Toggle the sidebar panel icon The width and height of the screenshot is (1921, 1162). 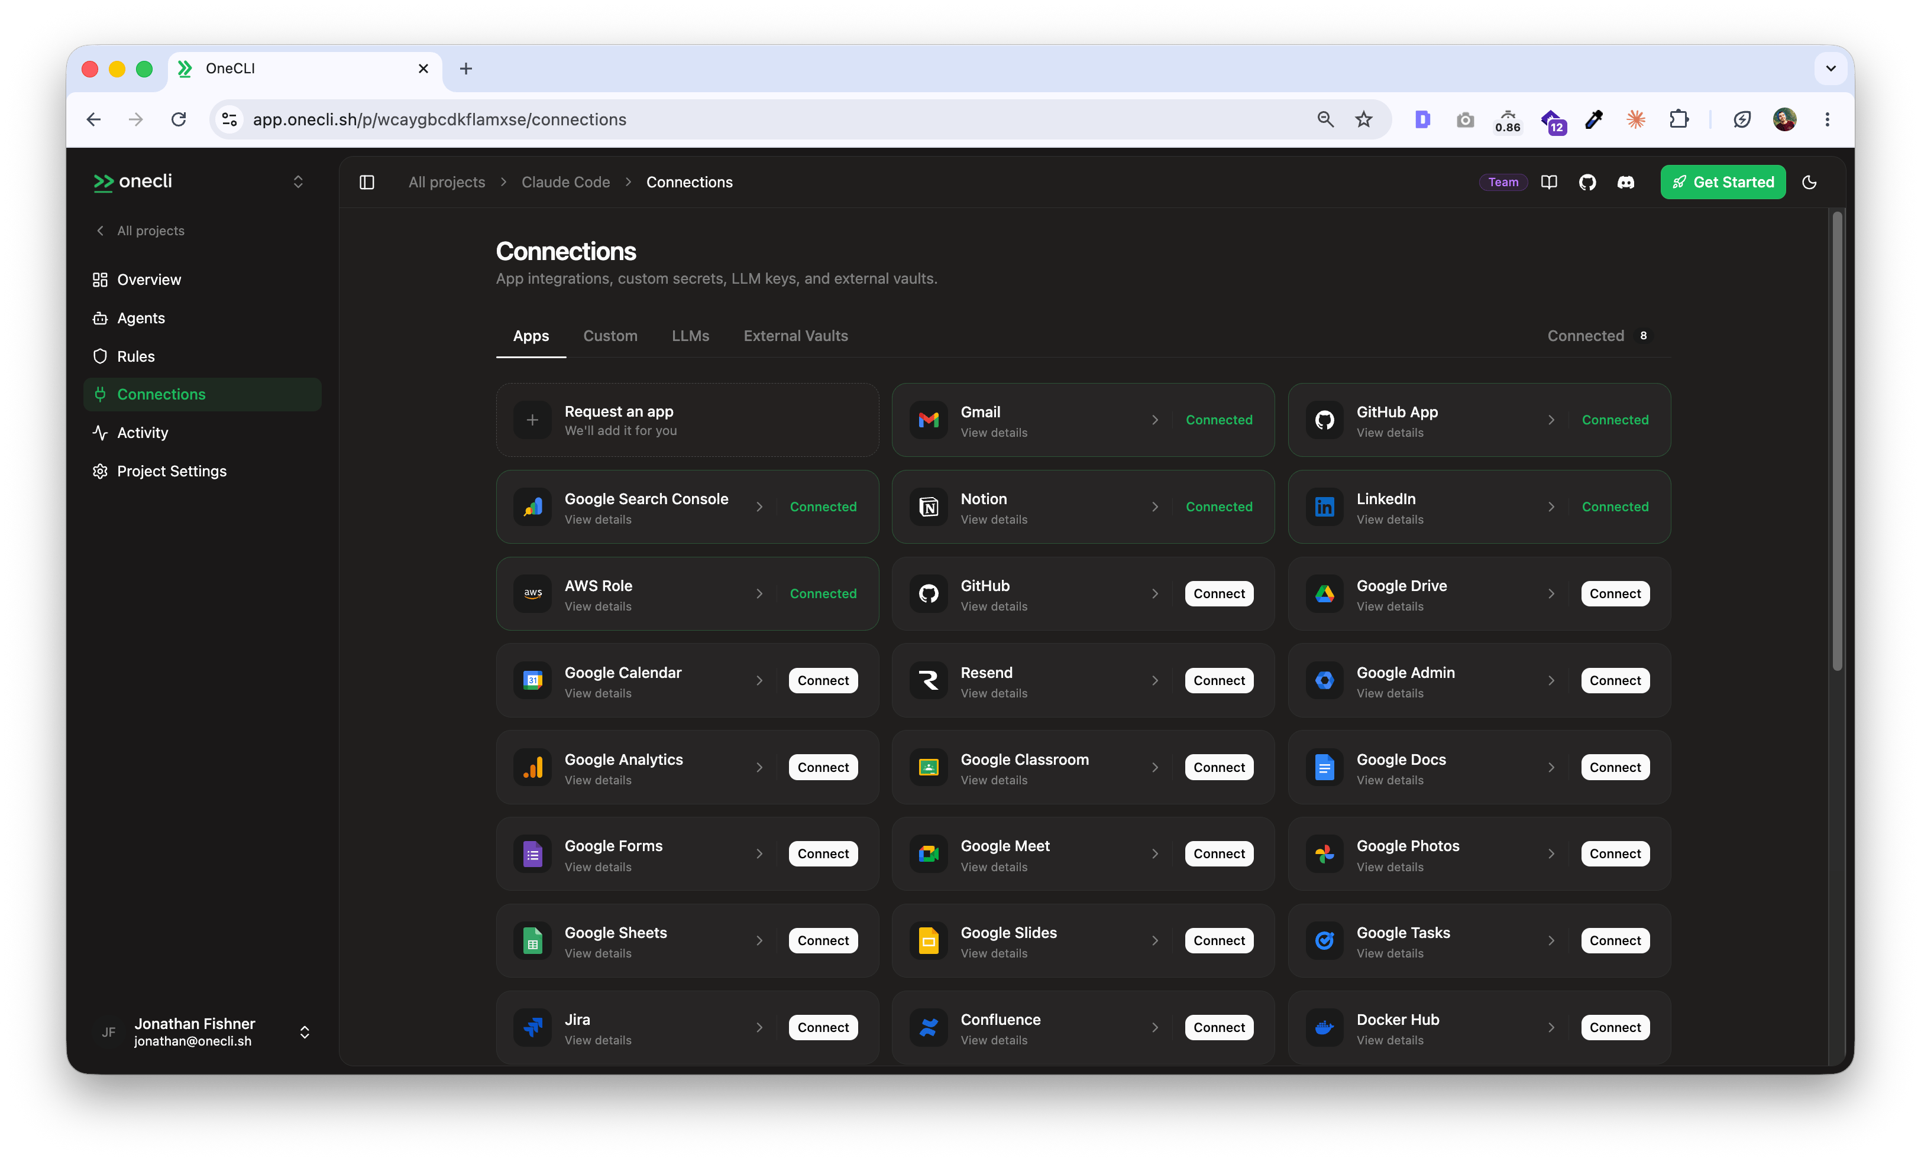click(x=367, y=181)
